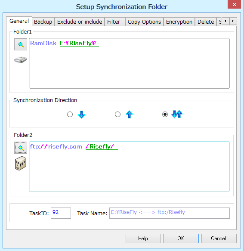Click the blue up arrow direction icon
Viewport: 244px width, 251px height.
click(x=129, y=114)
